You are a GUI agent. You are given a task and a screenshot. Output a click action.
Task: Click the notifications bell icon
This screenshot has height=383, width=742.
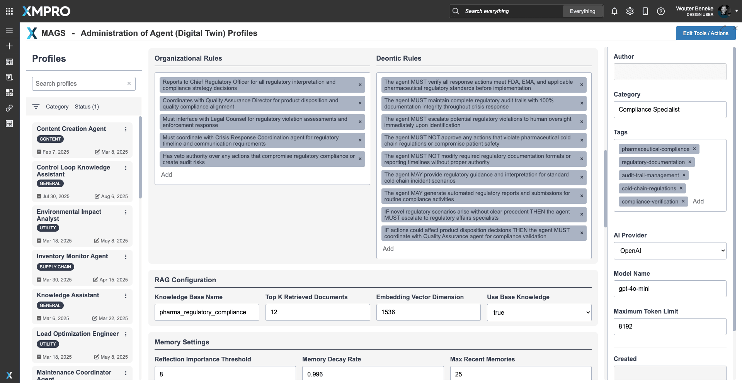click(x=614, y=11)
